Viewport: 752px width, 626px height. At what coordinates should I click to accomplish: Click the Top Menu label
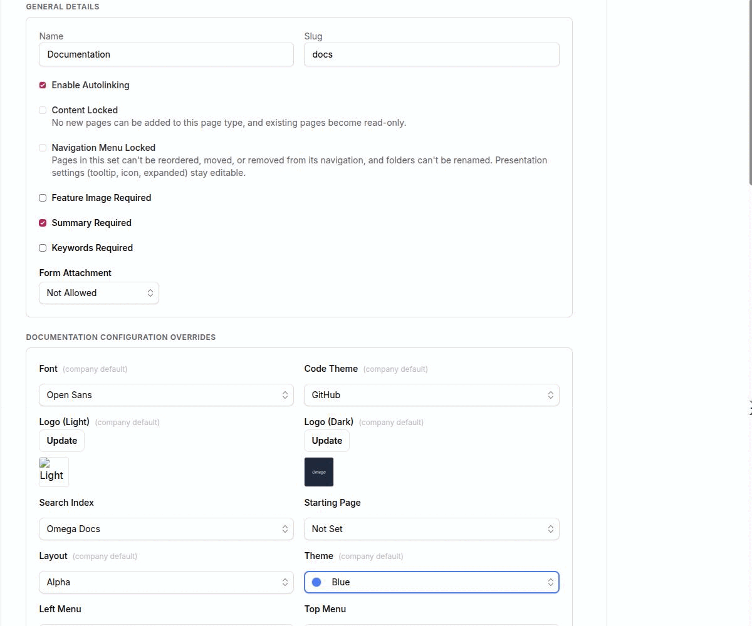click(x=325, y=609)
